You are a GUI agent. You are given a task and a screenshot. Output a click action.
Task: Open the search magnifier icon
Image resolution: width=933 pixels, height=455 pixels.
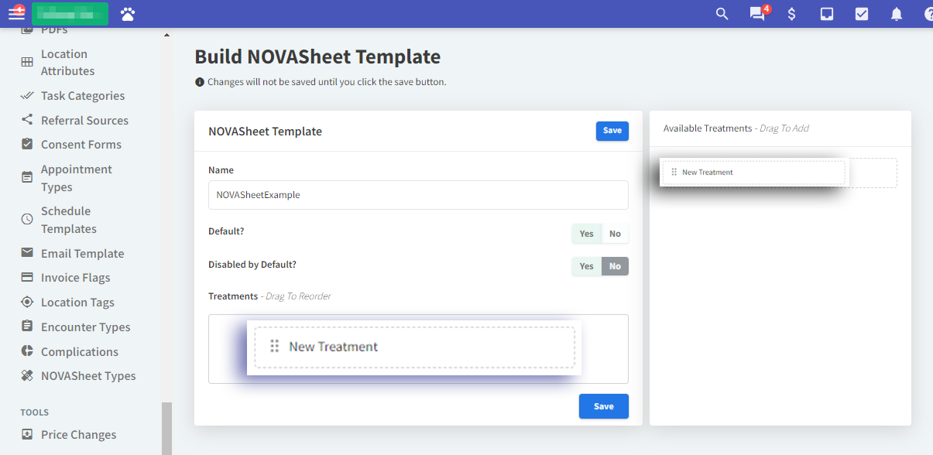(722, 14)
